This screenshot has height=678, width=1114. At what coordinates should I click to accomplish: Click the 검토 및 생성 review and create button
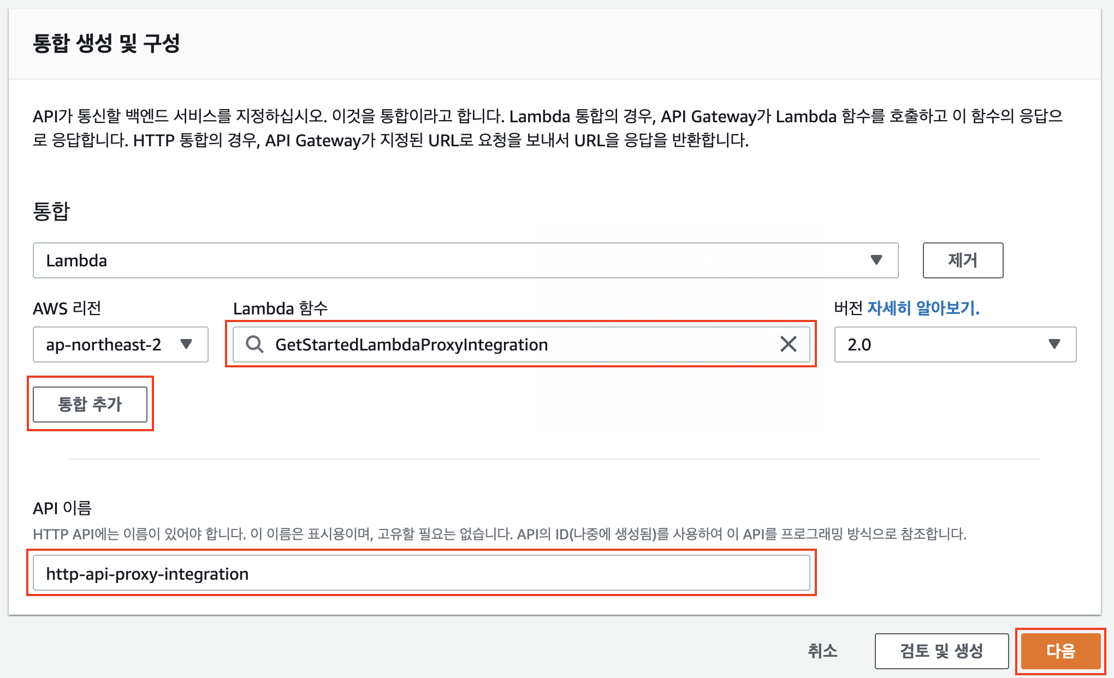(x=941, y=651)
